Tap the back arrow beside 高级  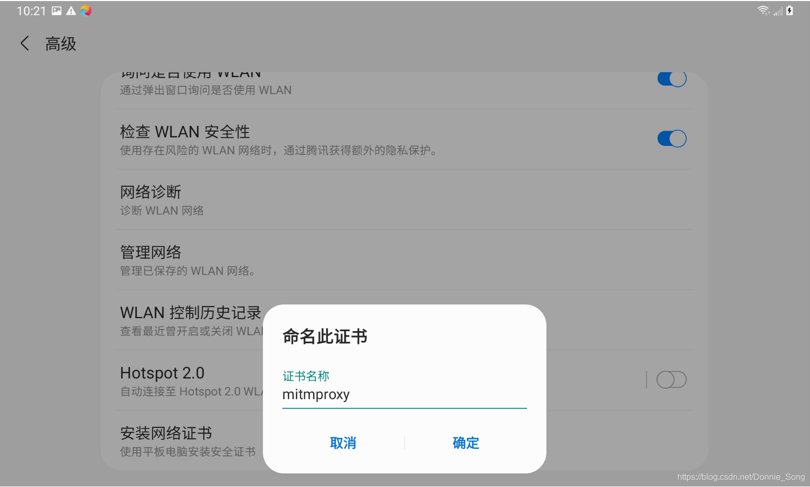[x=24, y=43]
